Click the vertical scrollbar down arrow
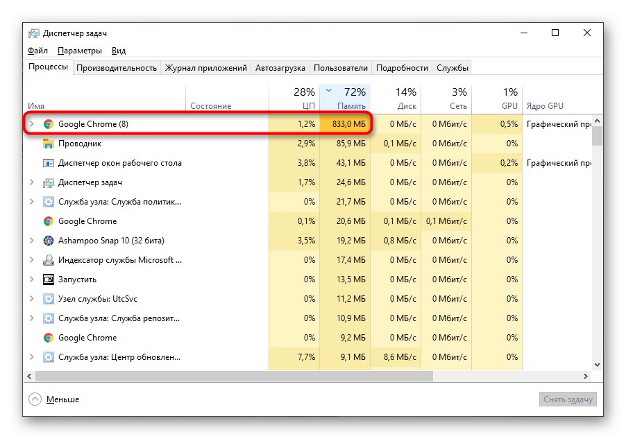Screen dimensions: 626x439 [x=597, y=364]
